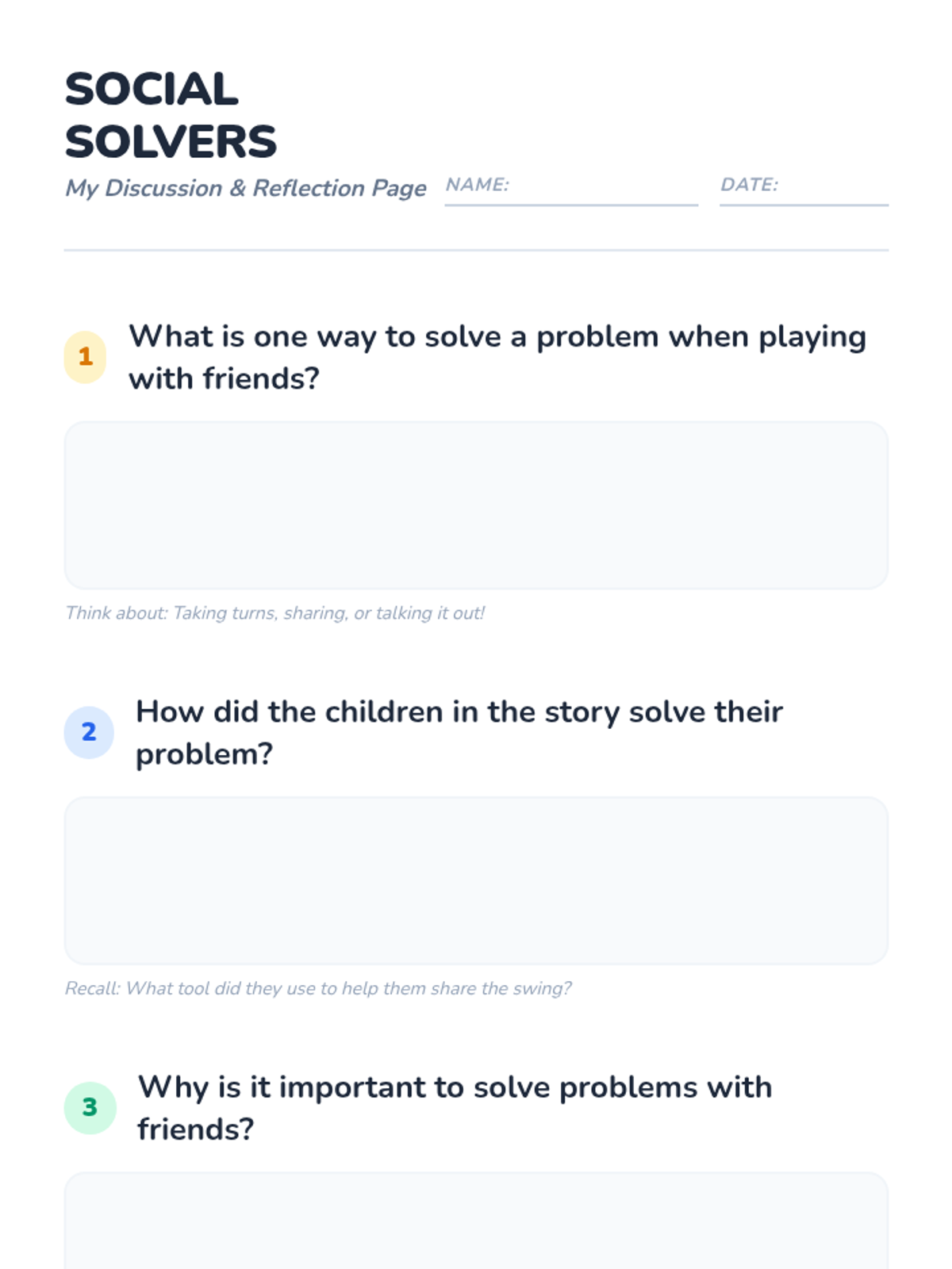The height and width of the screenshot is (1269, 952).
Task: Click the word SOCIAL in the title
Action: [x=152, y=89]
